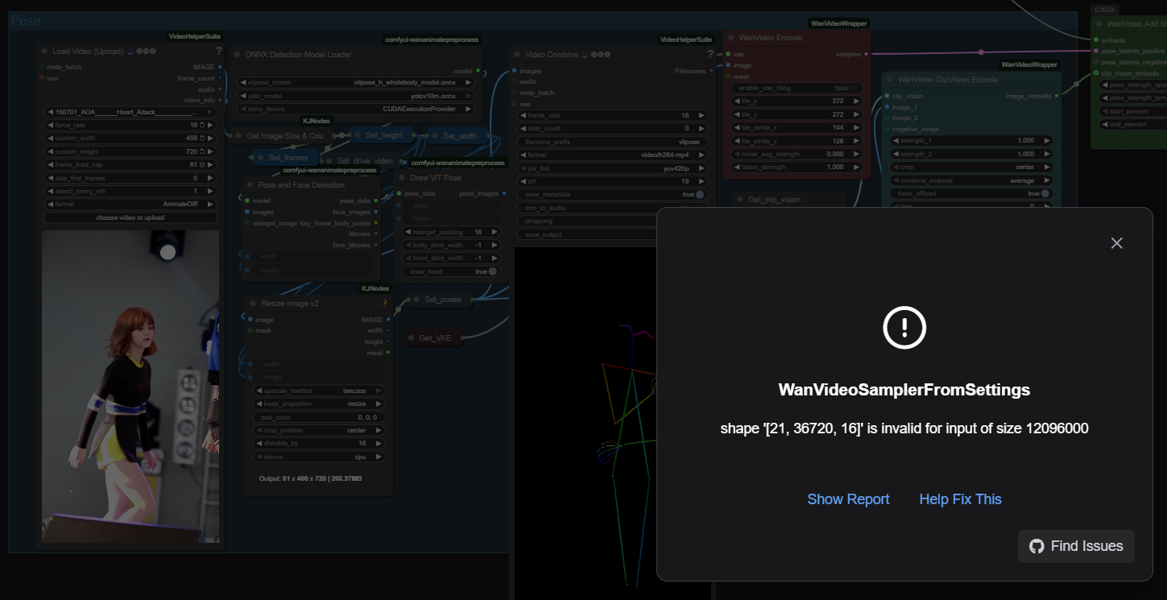This screenshot has height=600, width=1167.
Task: Increase force_rate with the right arrow
Action: (x=211, y=126)
